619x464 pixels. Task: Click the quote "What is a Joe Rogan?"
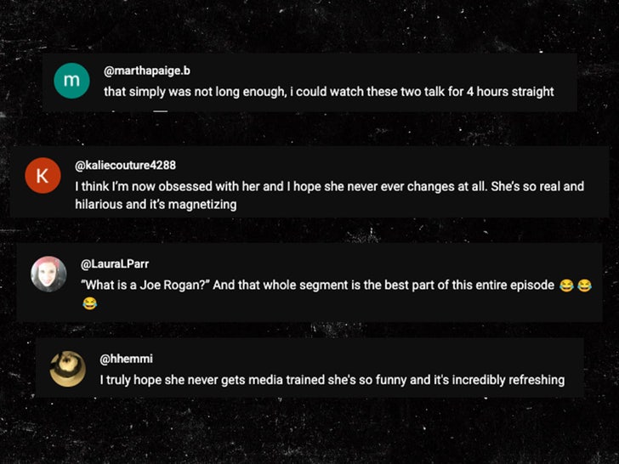145,285
